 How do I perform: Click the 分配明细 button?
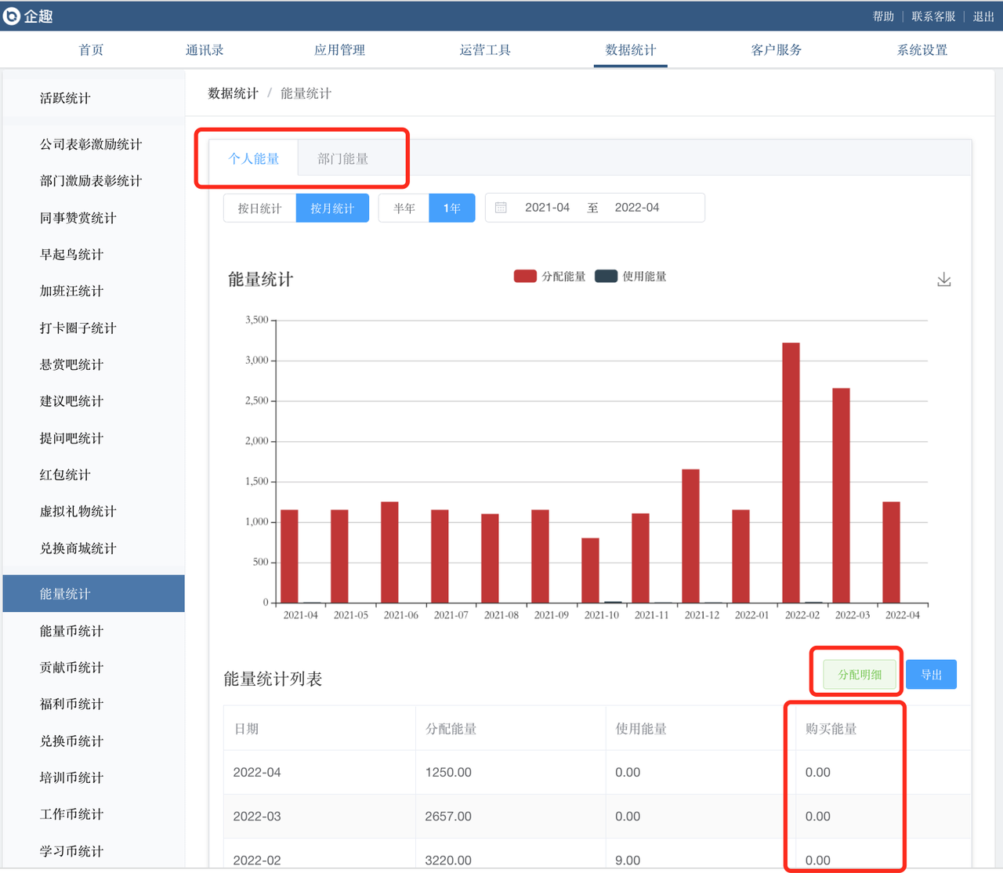860,675
